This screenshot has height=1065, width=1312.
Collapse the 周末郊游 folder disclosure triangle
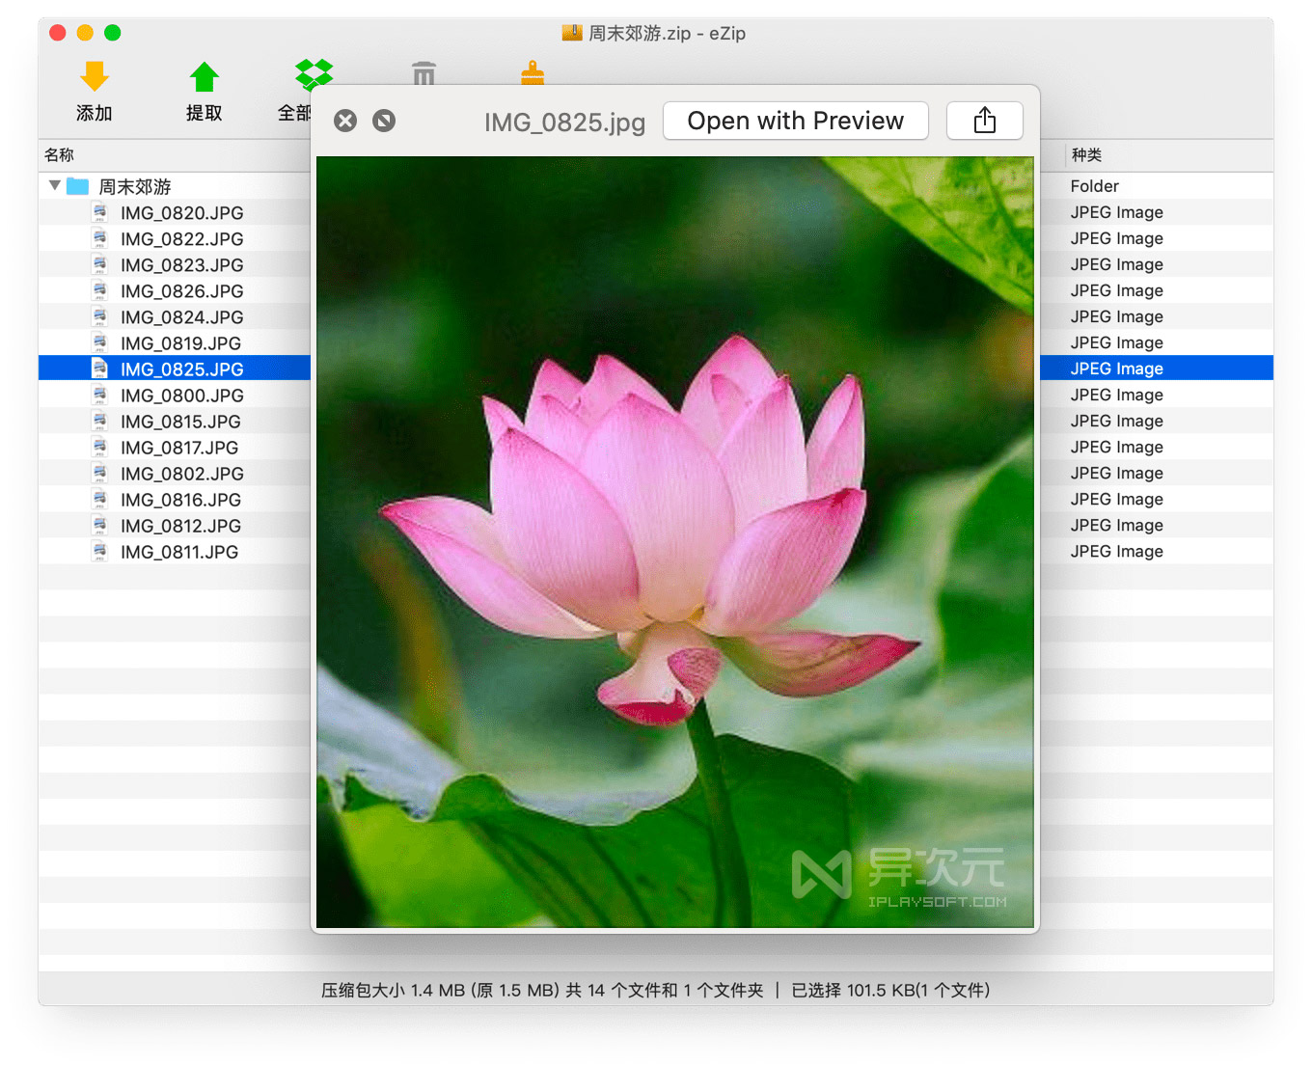tap(54, 185)
